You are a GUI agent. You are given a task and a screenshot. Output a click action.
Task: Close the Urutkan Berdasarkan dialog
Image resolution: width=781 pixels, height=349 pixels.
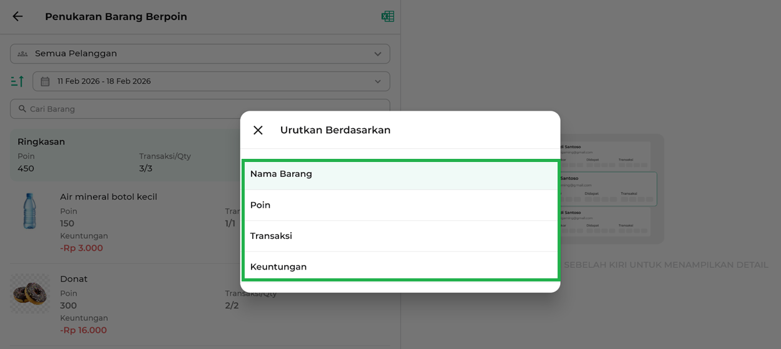click(x=258, y=130)
